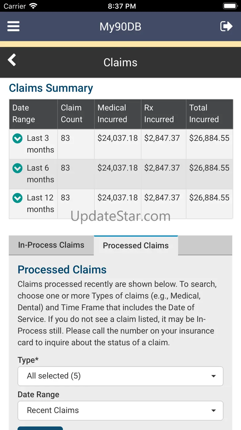The width and height of the screenshot is (241, 430).
Task: Tap the My90DB header title
Action: click(x=120, y=27)
